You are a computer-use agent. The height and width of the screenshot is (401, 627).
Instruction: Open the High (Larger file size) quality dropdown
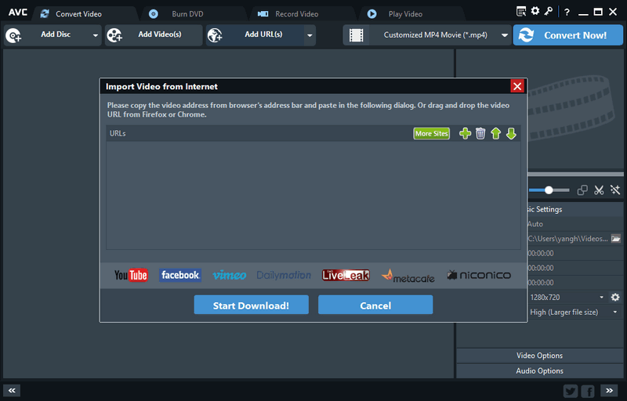click(615, 312)
